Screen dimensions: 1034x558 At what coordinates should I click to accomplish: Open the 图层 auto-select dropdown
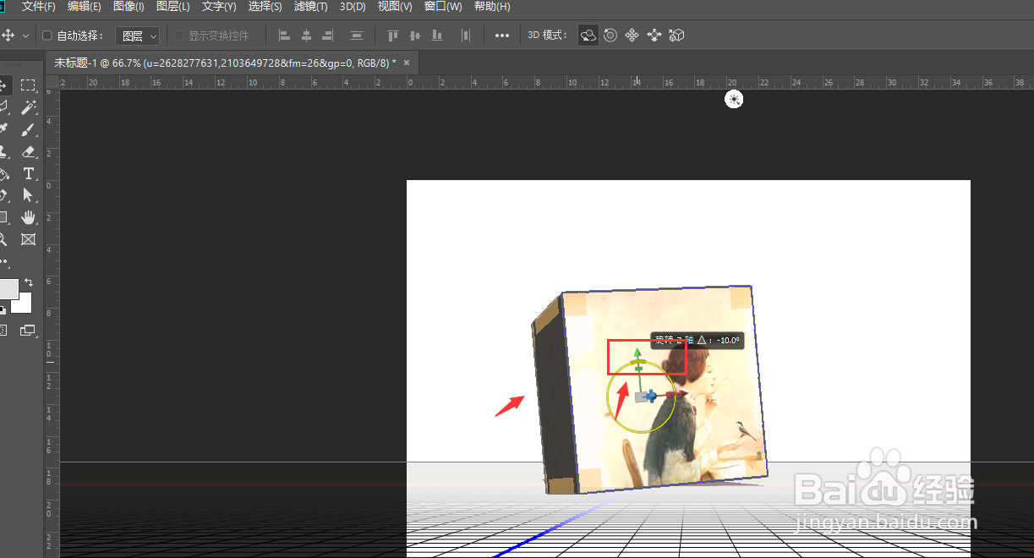(x=137, y=36)
